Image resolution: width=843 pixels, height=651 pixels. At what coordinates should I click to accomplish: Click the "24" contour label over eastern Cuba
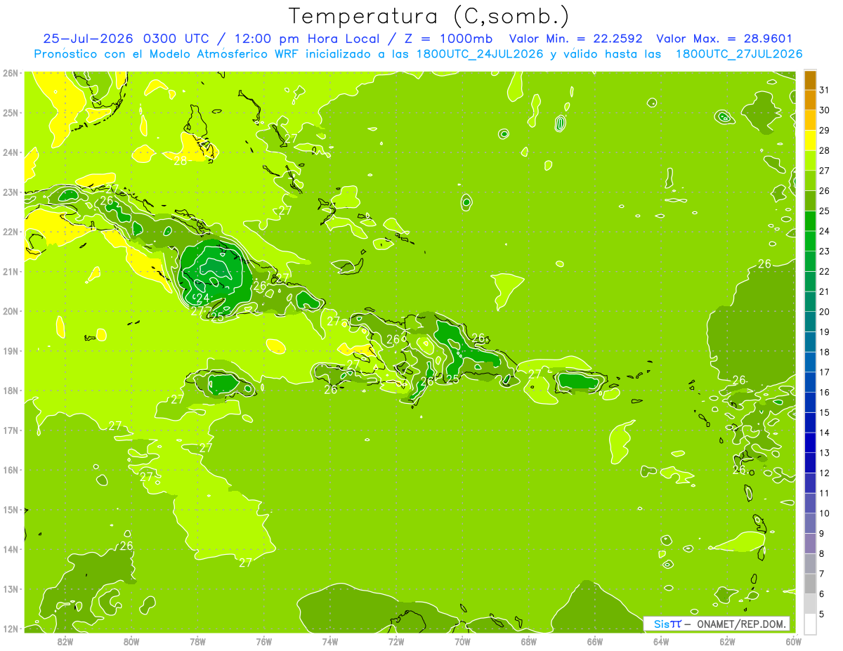pos(202,298)
